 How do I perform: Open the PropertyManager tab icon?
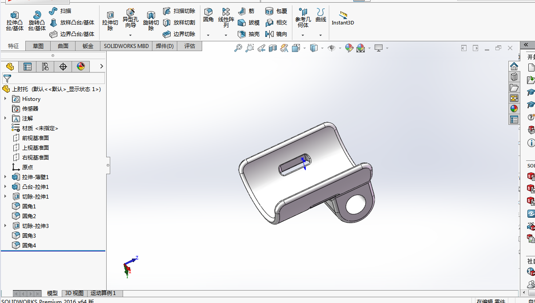click(x=28, y=67)
